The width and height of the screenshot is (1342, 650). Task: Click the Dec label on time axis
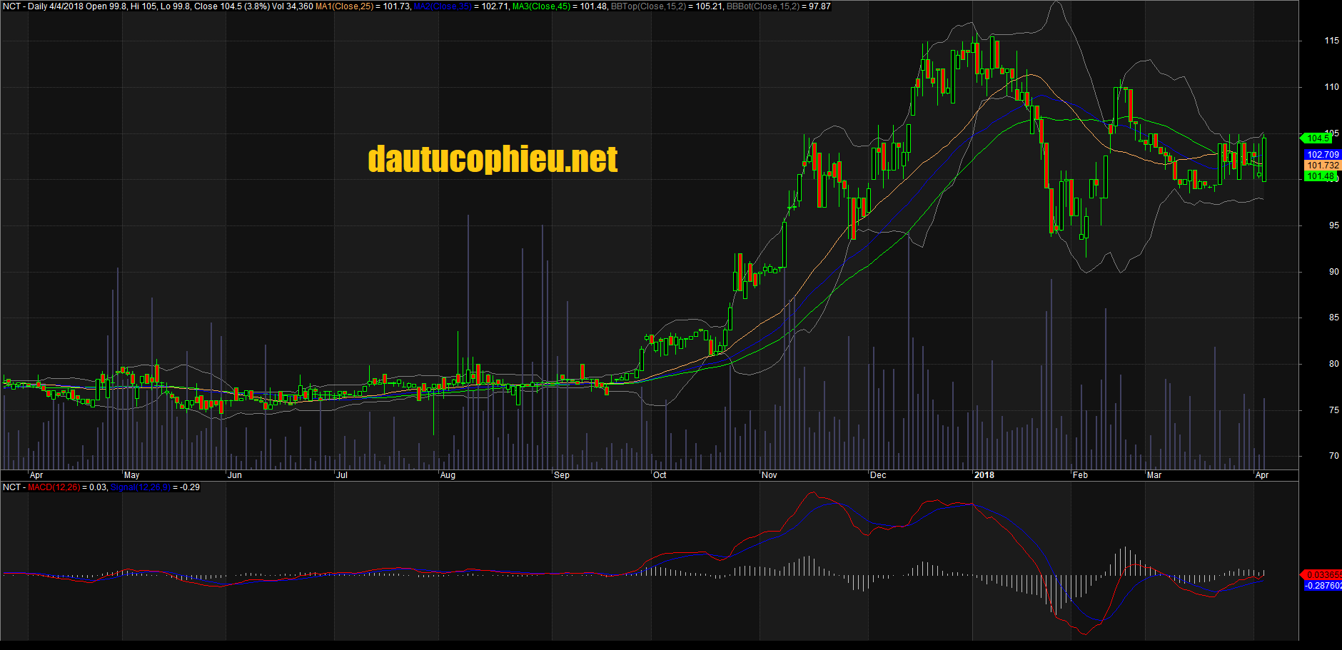coord(878,475)
